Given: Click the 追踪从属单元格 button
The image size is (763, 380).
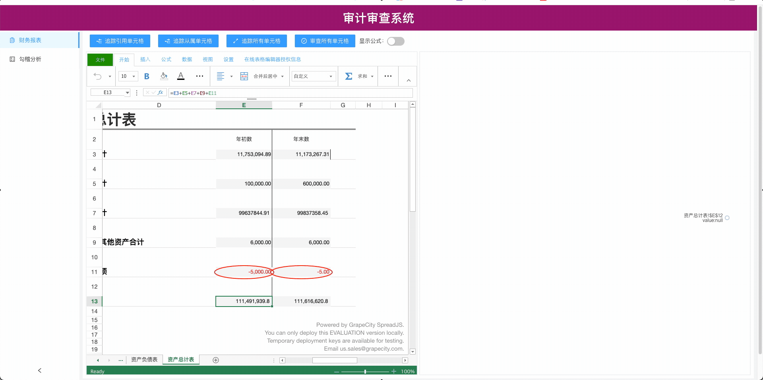Looking at the screenshot, I should pos(188,41).
